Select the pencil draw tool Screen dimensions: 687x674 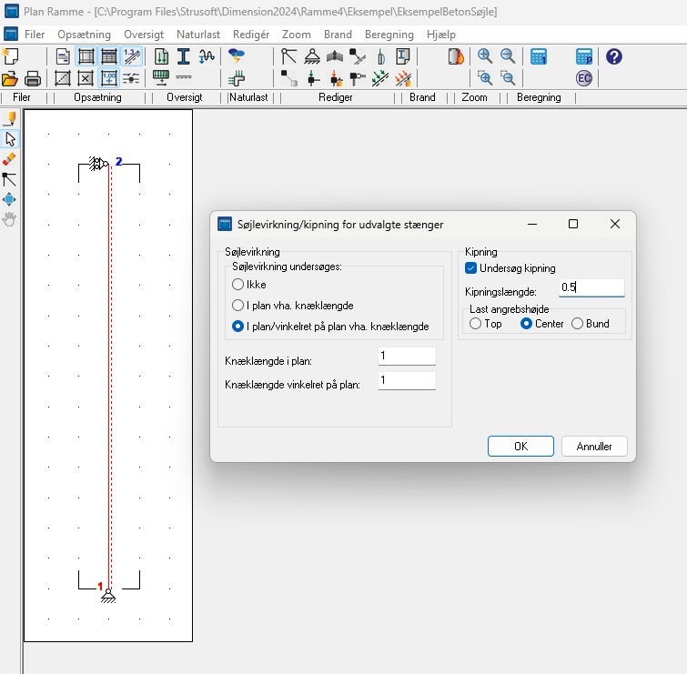[x=10, y=119]
